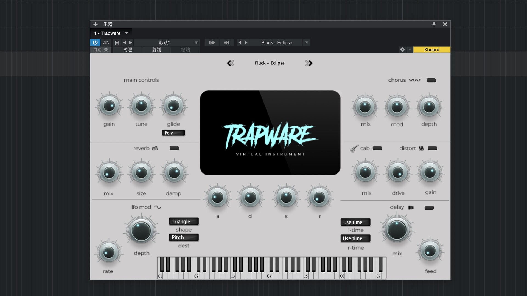Screen dimensions: 527x296
Task: Open the Triangle LFO shape selector
Action: (x=184, y=221)
